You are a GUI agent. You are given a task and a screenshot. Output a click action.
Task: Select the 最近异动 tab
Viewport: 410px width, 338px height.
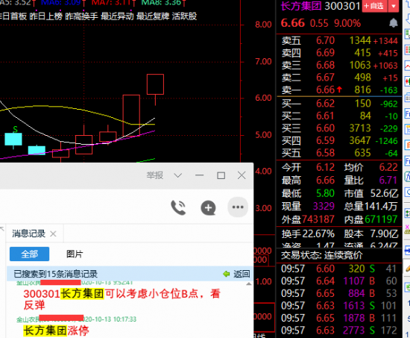coord(117,16)
